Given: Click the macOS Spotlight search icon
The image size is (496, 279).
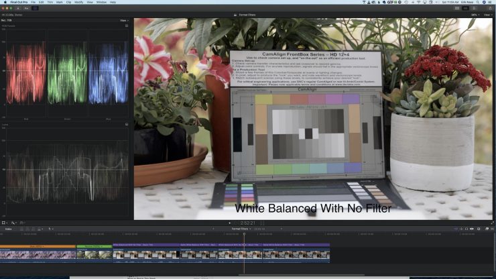Looking at the screenshot, I should click(x=478, y=2).
